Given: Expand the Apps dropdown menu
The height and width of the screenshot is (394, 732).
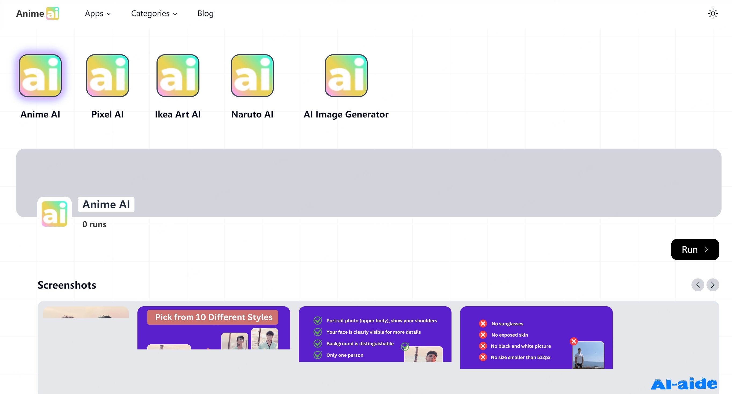Looking at the screenshot, I should [98, 13].
